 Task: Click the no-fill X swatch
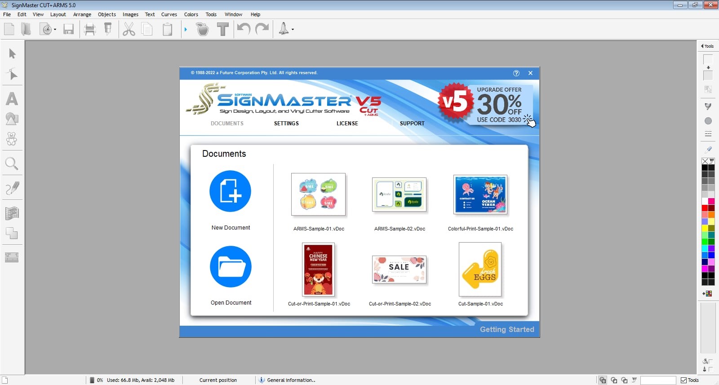705,161
